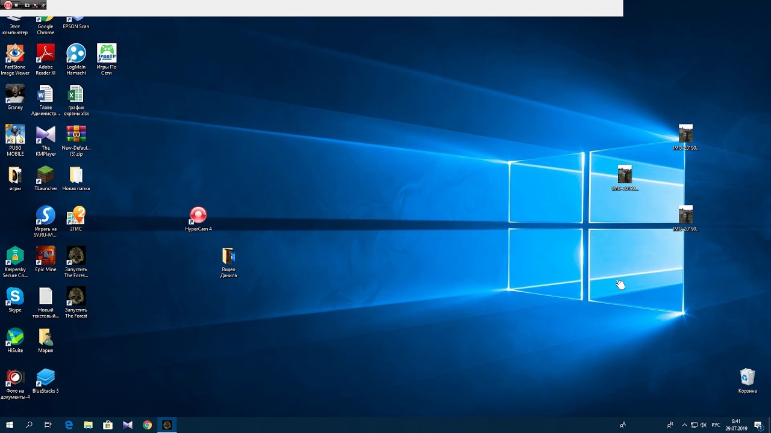Screen dimensions: 771x433
Task: Select the Skype desktop icon
Action: (15, 299)
